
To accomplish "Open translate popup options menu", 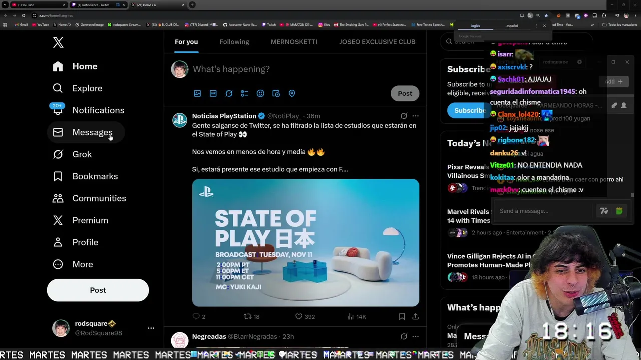I will pos(536,26).
